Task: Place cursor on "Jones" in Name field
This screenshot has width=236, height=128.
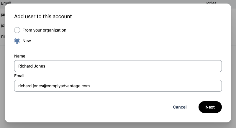Action: pos(40,66)
